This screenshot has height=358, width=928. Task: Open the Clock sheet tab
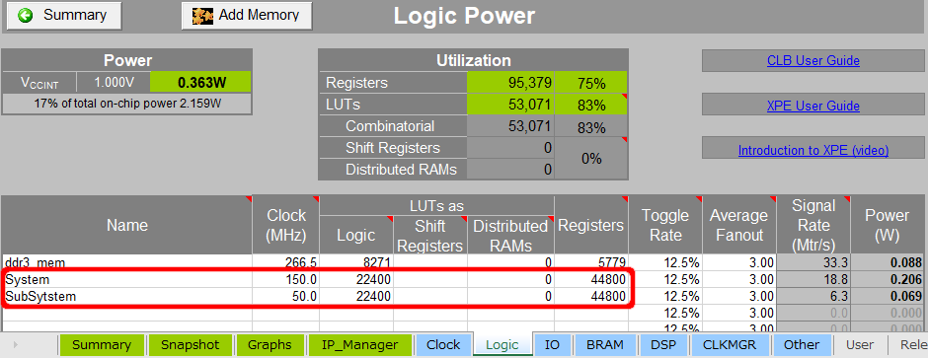[443, 345]
